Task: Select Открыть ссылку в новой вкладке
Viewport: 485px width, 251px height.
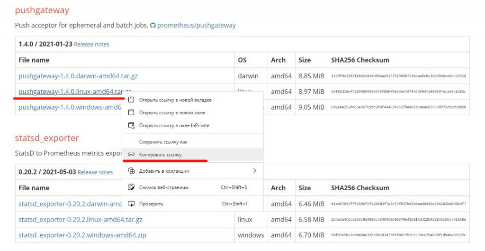Action: click(175, 100)
